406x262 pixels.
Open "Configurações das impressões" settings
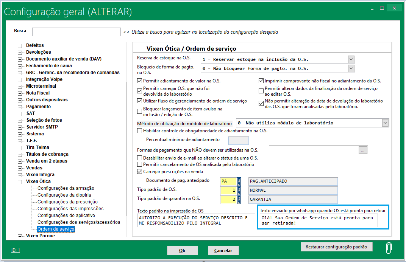[x=67, y=208]
